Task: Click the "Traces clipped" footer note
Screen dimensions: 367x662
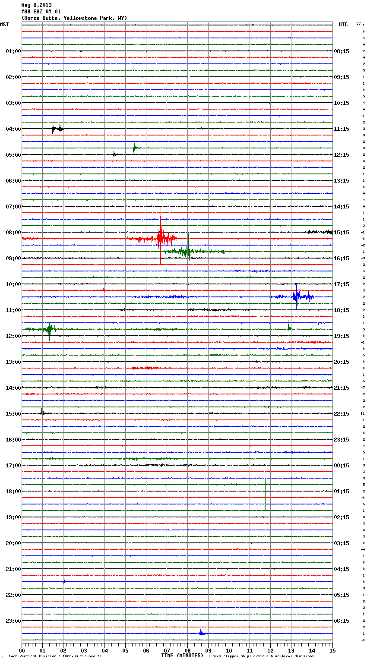Action: point(261,656)
